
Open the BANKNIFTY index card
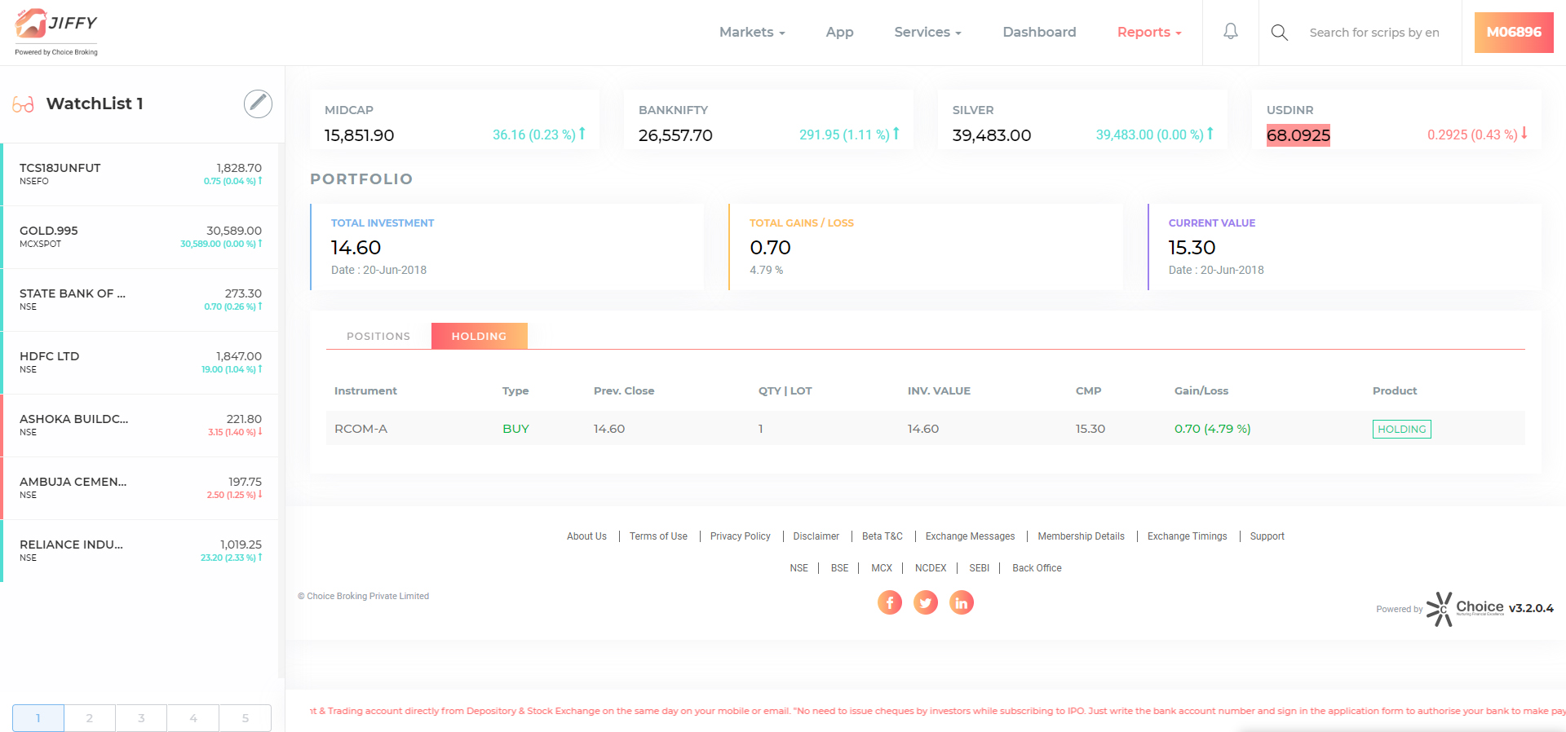(x=768, y=120)
